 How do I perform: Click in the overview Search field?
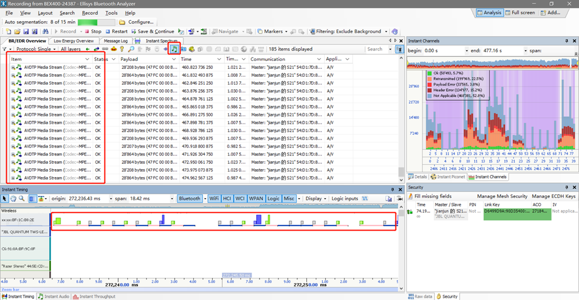(376, 49)
